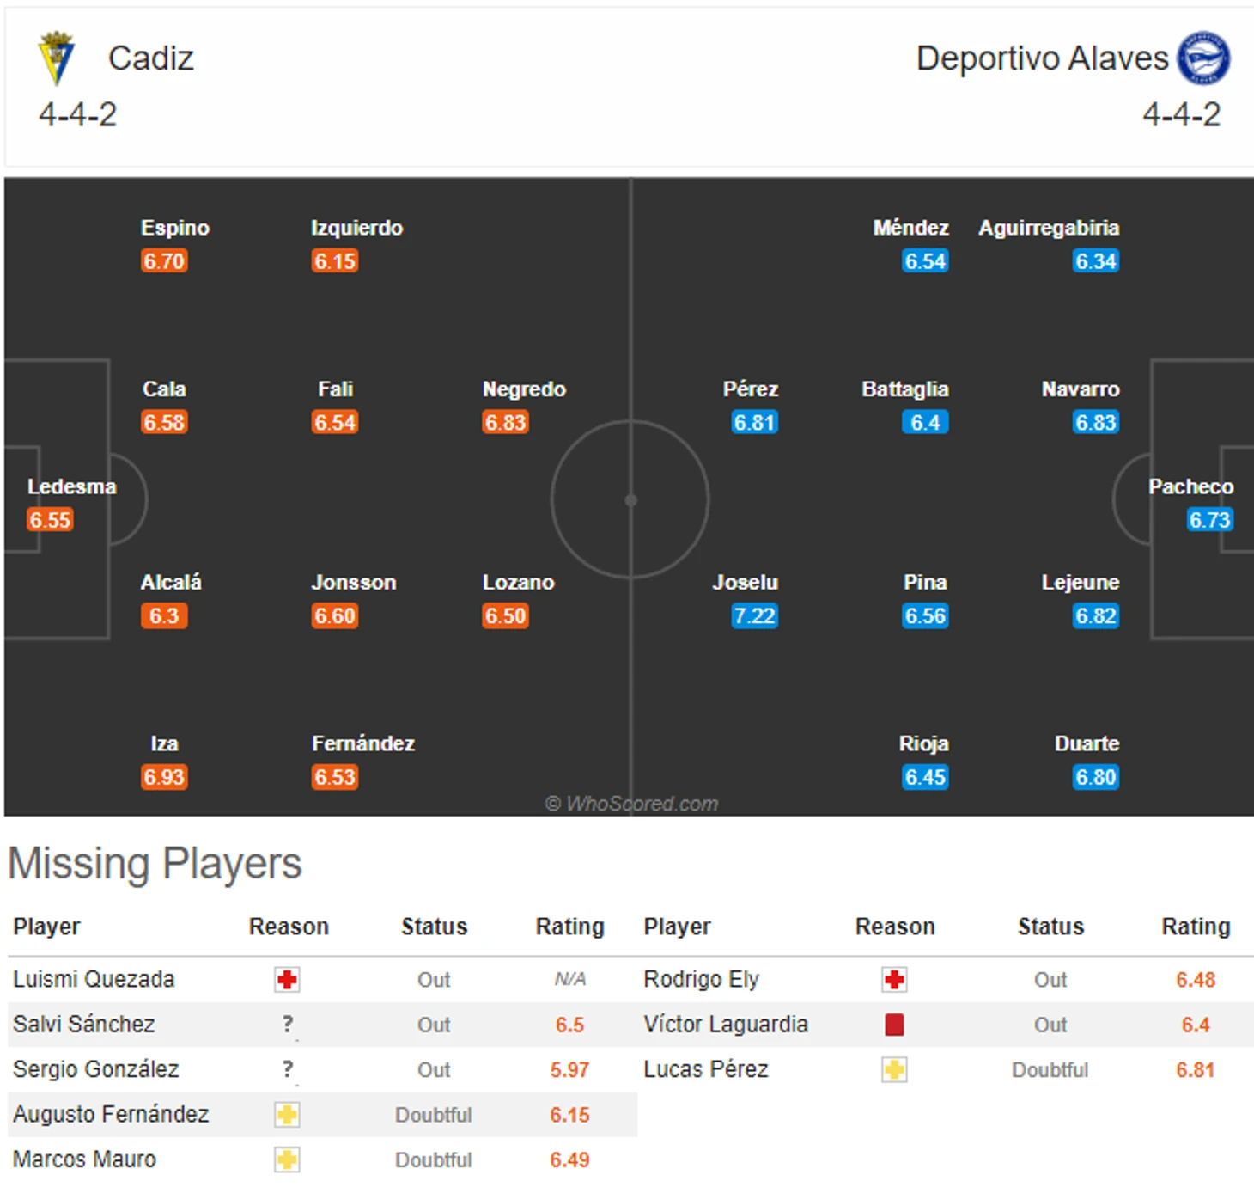
Task: Click Marcos Mauro's yellow doubtful icon
Action: 287,1159
